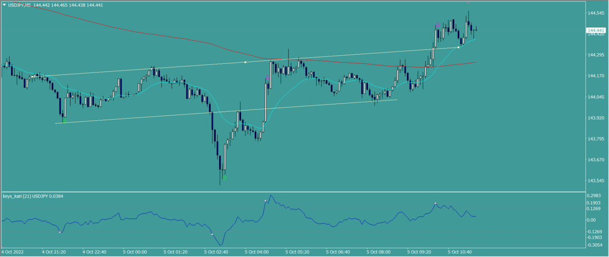
Task: Click the purple arrow marker at the 04:00 spike
Action: [267, 78]
